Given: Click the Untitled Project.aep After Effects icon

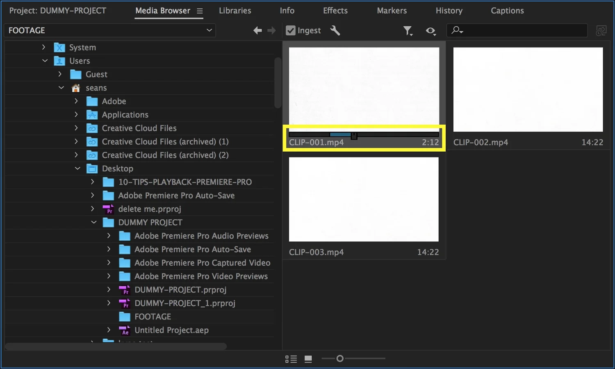Looking at the screenshot, I should [125, 330].
